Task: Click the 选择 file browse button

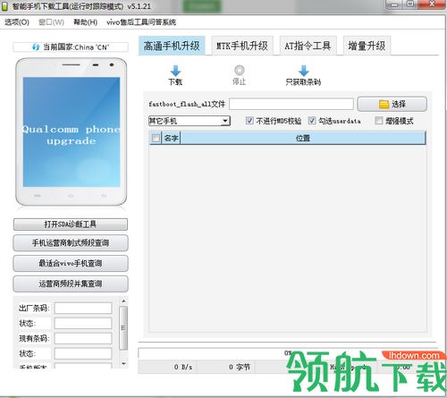Action: pyautogui.click(x=392, y=104)
